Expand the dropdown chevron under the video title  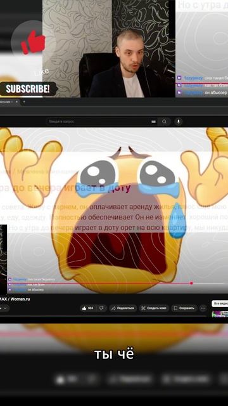click(5, 308)
